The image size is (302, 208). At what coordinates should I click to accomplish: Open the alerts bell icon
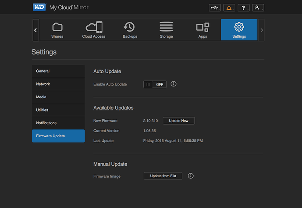click(x=229, y=8)
